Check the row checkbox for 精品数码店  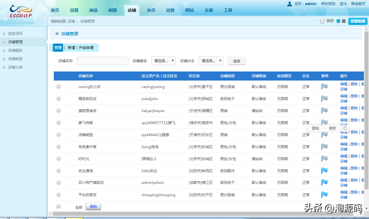(x=58, y=99)
